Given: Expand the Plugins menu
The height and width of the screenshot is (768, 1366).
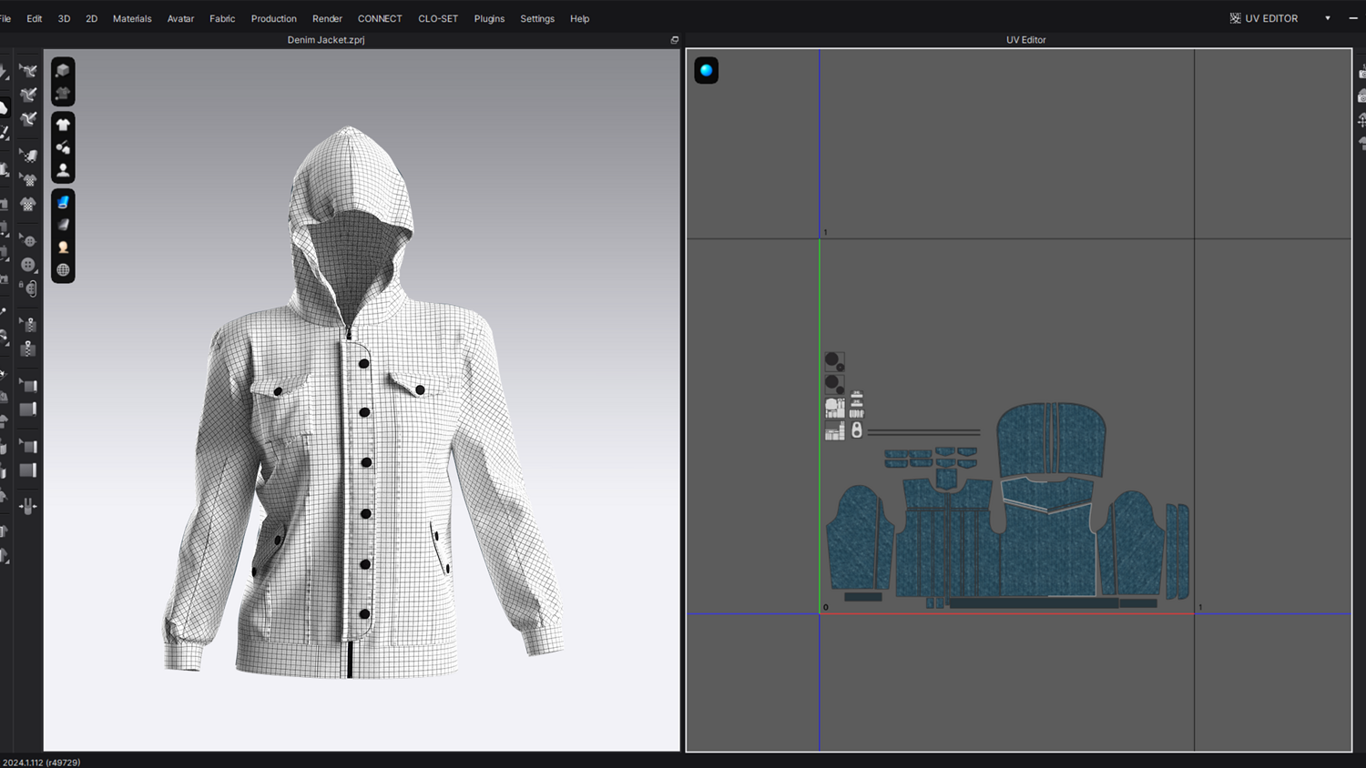Looking at the screenshot, I should (489, 18).
